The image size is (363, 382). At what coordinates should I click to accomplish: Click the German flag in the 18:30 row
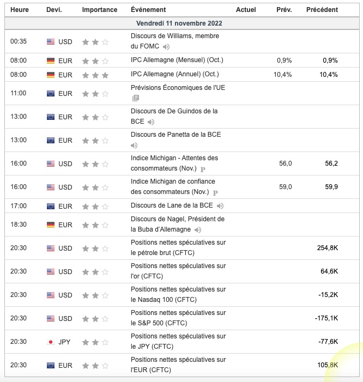coord(51,225)
